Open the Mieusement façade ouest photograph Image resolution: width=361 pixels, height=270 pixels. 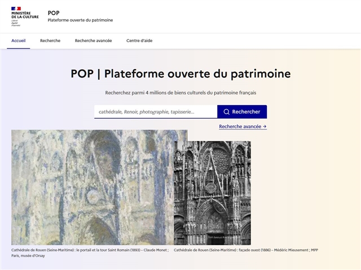point(212,193)
